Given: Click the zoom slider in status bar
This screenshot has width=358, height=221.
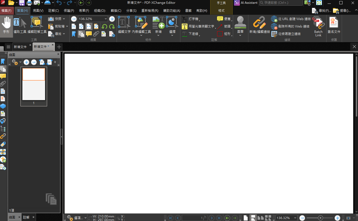Looking at the screenshot, I should [x=320, y=218].
